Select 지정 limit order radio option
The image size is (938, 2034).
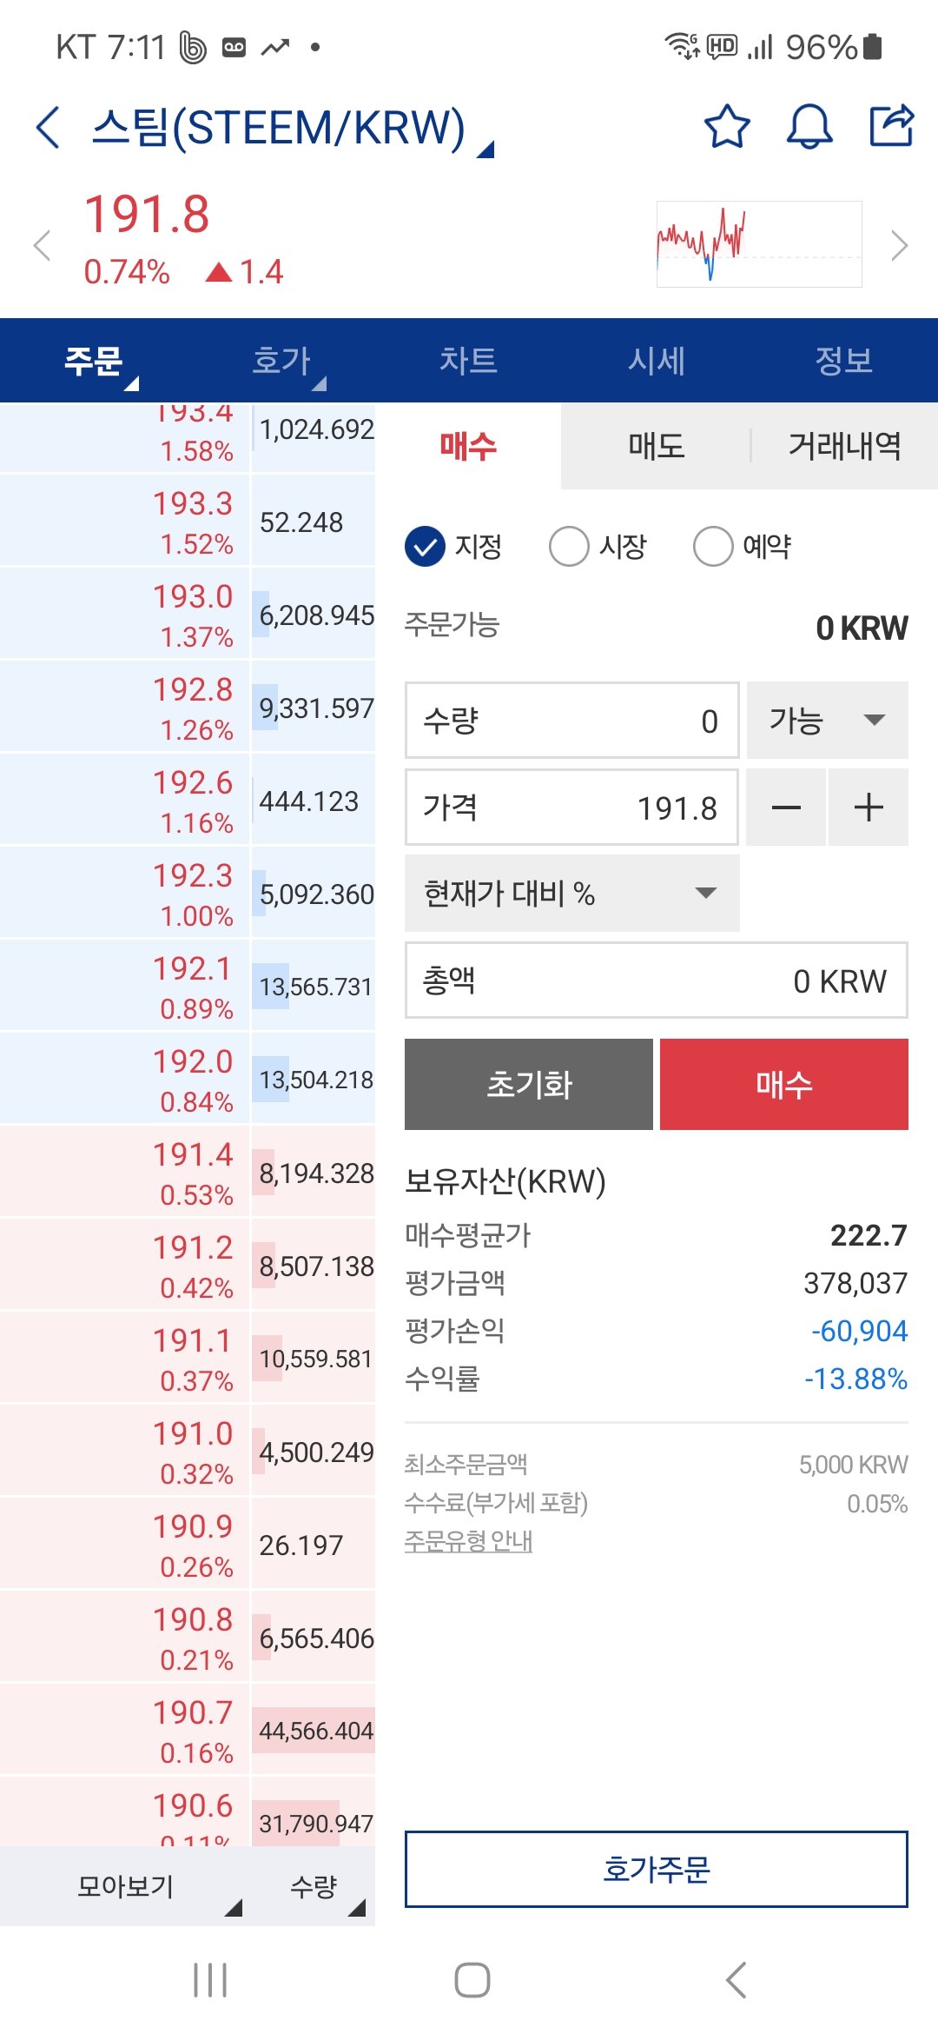454,547
